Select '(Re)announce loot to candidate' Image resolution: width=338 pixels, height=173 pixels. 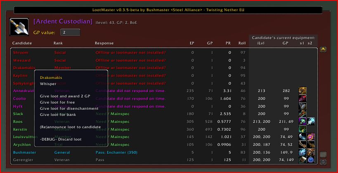point(70,127)
